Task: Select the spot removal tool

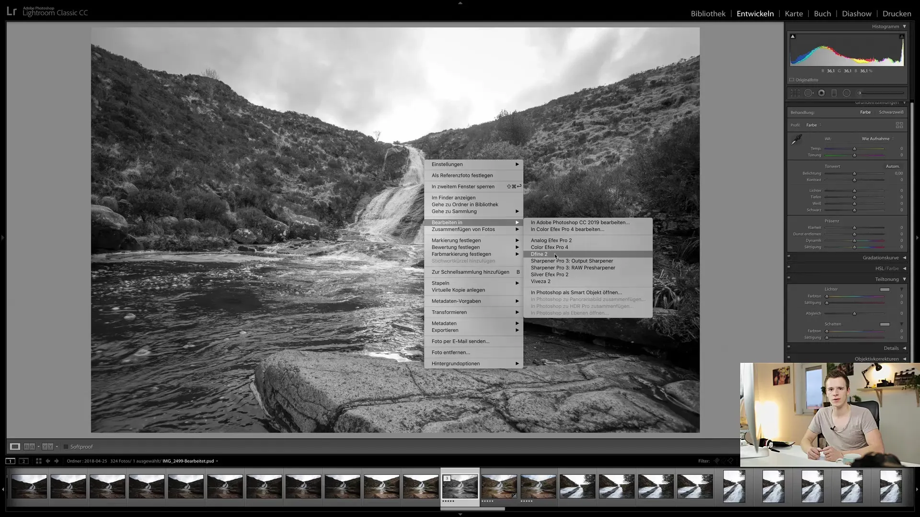Action: pos(808,93)
